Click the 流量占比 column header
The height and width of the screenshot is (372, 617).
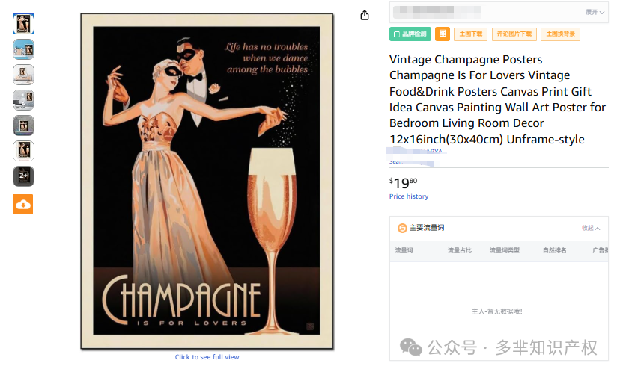[x=460, y=250]
